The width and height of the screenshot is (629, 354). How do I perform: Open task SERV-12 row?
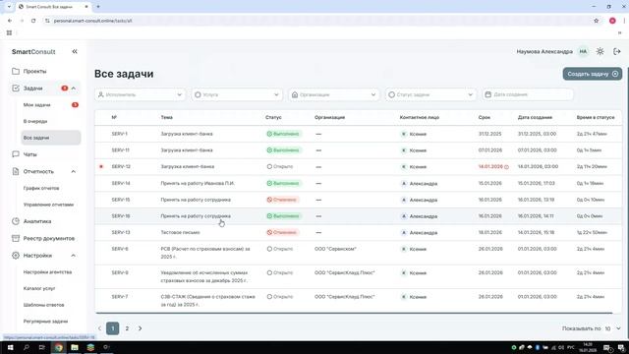[358, 166]
